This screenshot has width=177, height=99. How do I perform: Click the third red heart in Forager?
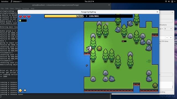(29, 16)
